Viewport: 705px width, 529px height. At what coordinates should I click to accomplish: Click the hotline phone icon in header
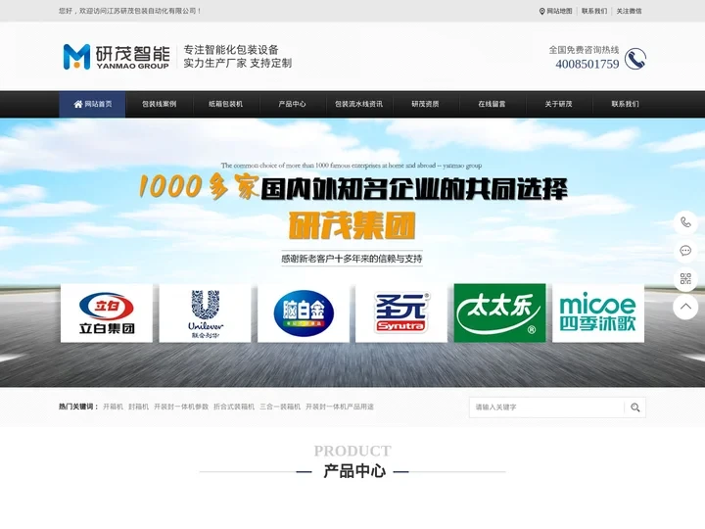[x=635, y=59]
